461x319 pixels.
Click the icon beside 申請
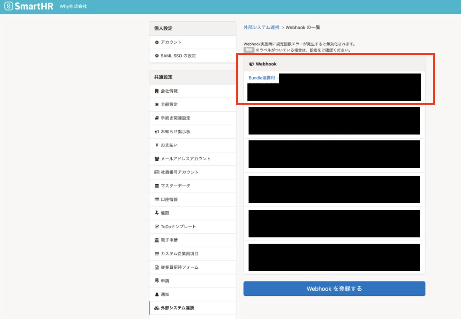pos(157,281)
